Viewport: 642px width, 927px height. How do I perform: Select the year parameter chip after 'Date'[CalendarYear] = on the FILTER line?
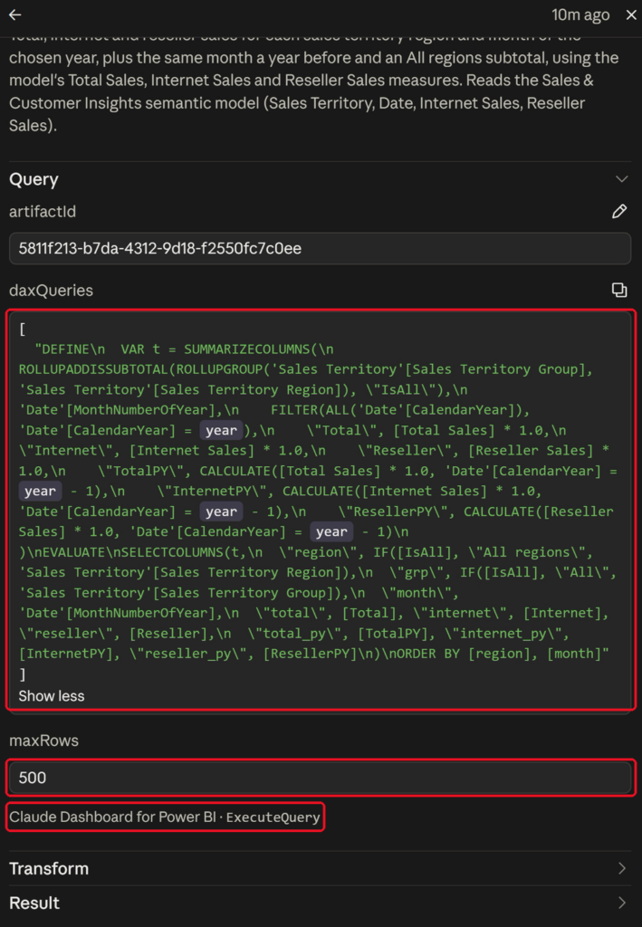click(221, 430)
